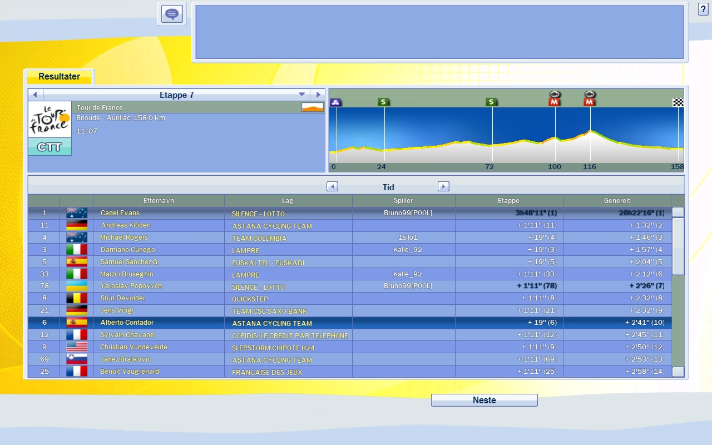Viewport: 712px width, 445px height.
Task: Go to the next stage arrow
Action: pyautogui.click(x=318, y=95)
